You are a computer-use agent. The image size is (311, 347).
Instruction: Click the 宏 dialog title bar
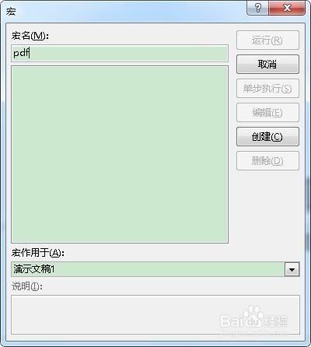124,12
